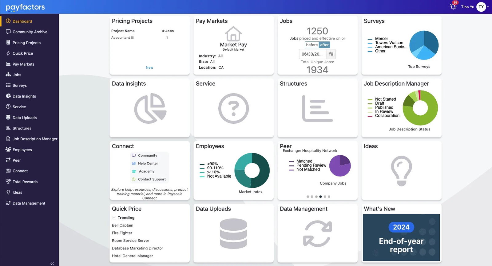This screenshot has height=266, width=492.
Task: Click the Peer sidebar arrows icon
Action: [x=8, y=160]
